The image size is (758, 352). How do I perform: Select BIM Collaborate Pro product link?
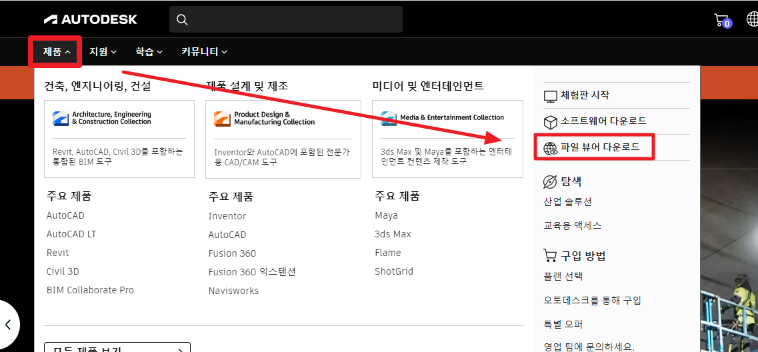pyautogui.click(x=90, y=290)
